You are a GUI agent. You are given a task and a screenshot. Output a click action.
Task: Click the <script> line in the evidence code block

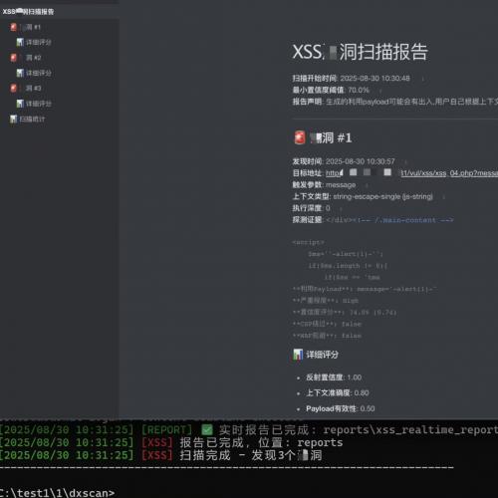(x=309, y=242)
